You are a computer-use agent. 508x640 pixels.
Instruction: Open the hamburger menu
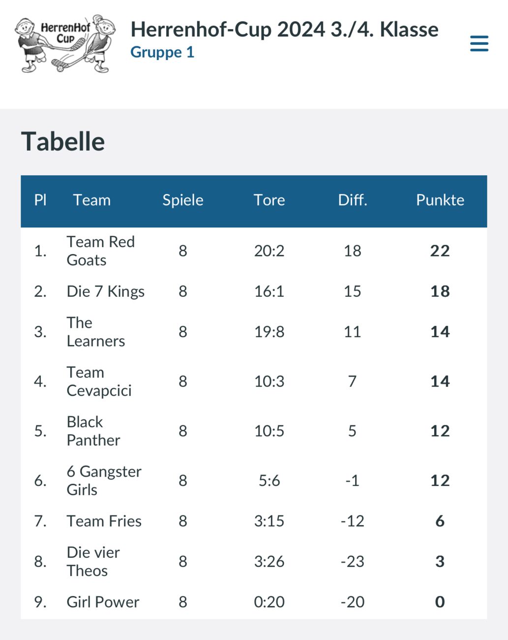click(479, 43)
